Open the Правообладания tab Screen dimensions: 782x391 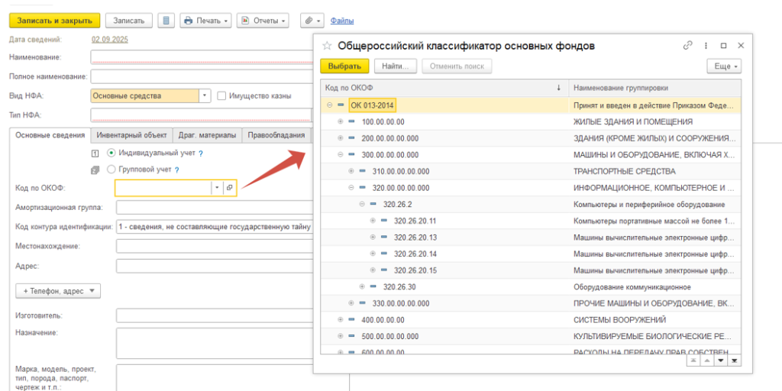(276, 135)
